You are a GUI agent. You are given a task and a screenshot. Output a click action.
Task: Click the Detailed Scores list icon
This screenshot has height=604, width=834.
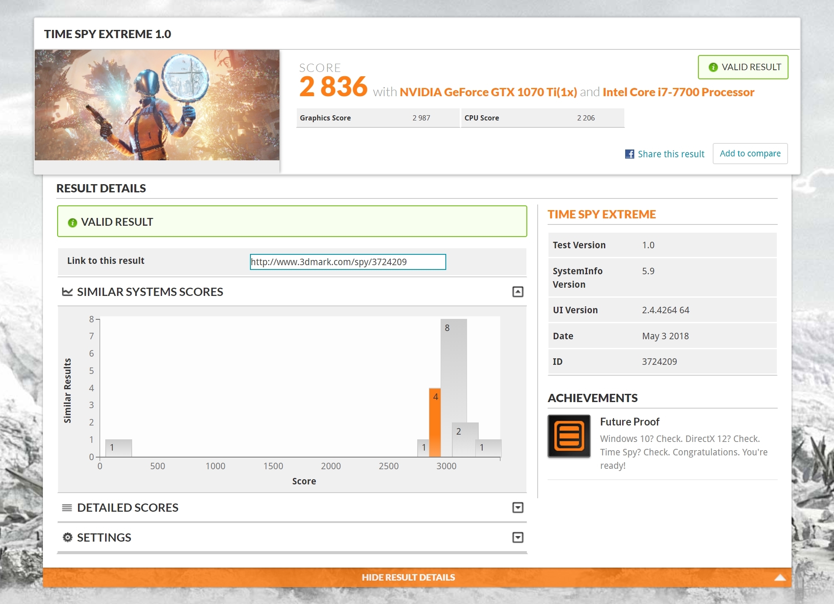[x=67, y=507]
